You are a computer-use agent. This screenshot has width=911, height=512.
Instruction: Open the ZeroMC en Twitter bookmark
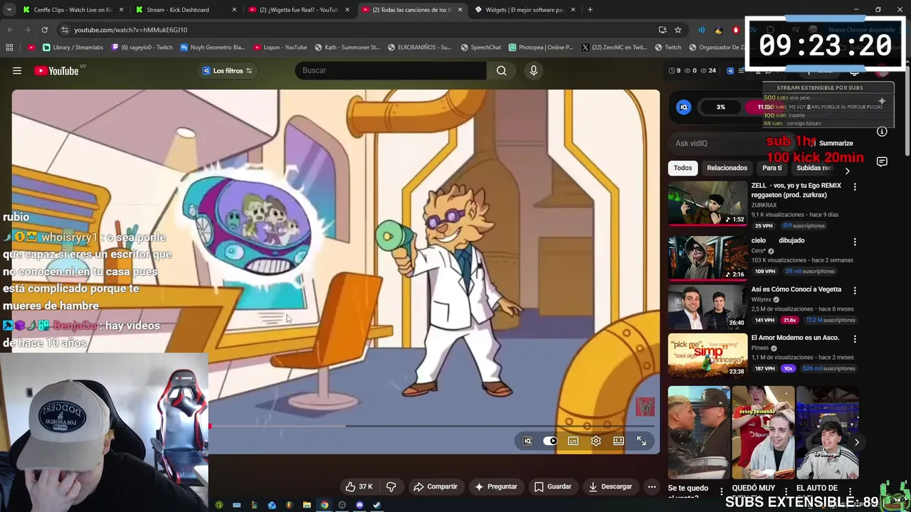(614, 48)
